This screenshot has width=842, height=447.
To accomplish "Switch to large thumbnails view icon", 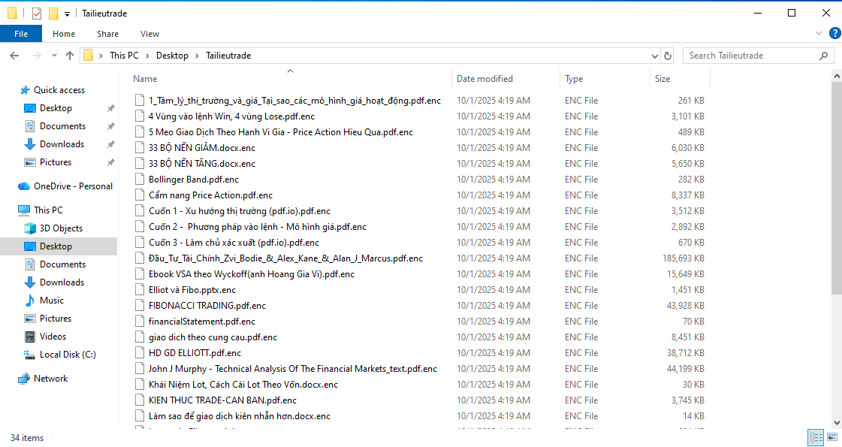I will pos(832,437).
